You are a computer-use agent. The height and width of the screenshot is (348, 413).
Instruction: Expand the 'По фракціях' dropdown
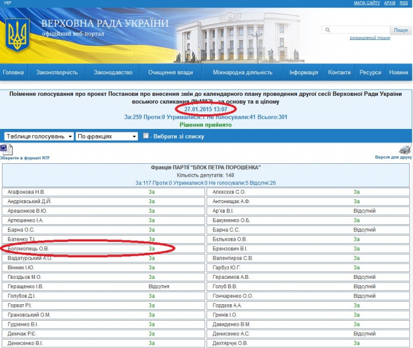coord(106,137)
